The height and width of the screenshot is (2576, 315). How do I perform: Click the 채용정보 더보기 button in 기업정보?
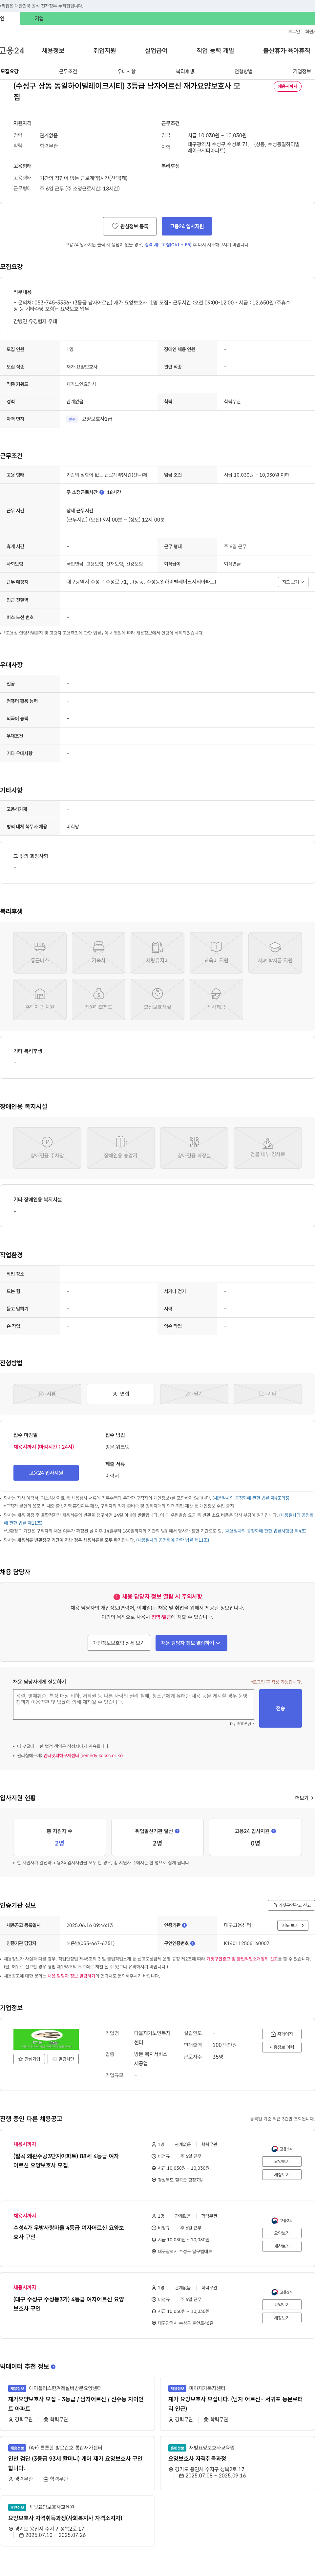[x=282, y=2047]
